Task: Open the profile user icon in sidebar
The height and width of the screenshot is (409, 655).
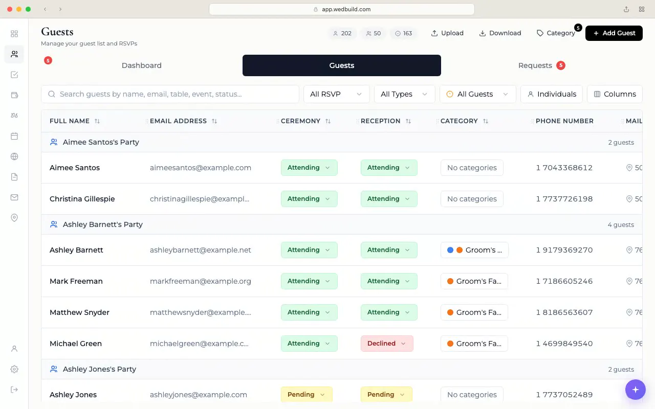Action: (x=14, y=349)
